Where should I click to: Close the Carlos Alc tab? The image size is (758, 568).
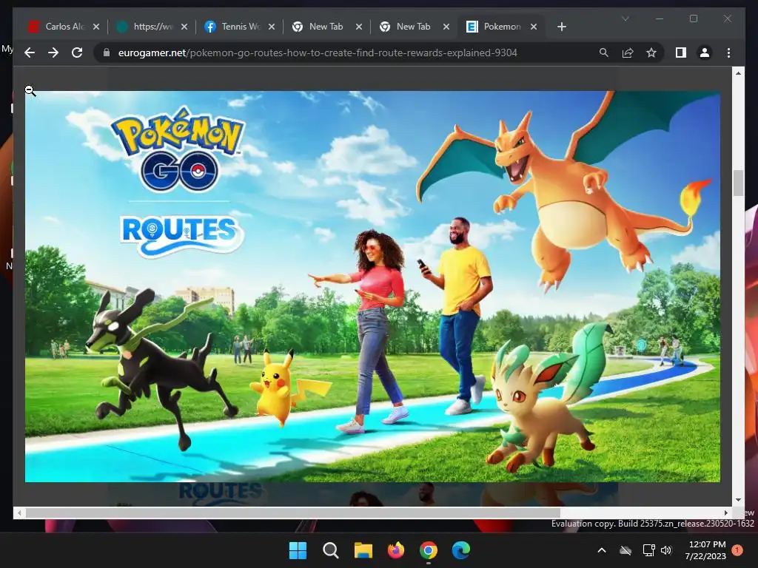[x=96, y=27]
